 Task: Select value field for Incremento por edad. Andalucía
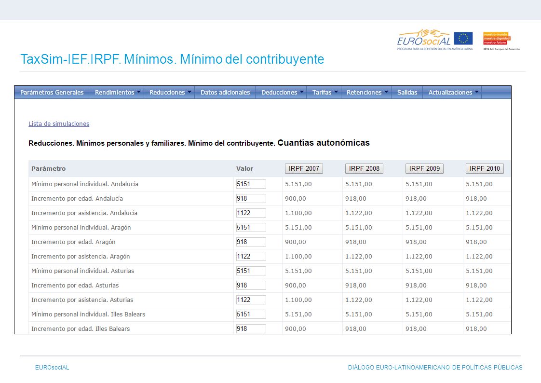click(251, 199)
